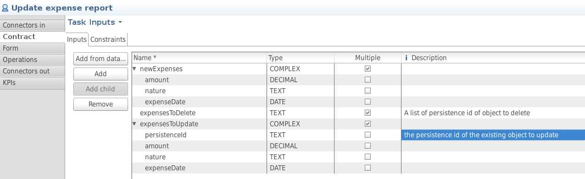This screenshot has width=585, height=179.
Task: Toggle Multiple checkbox for expensesToDelete
Action: coord(368,113)
